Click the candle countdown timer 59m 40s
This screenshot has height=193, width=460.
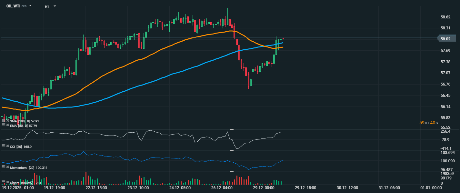click(x=428, y=123)
